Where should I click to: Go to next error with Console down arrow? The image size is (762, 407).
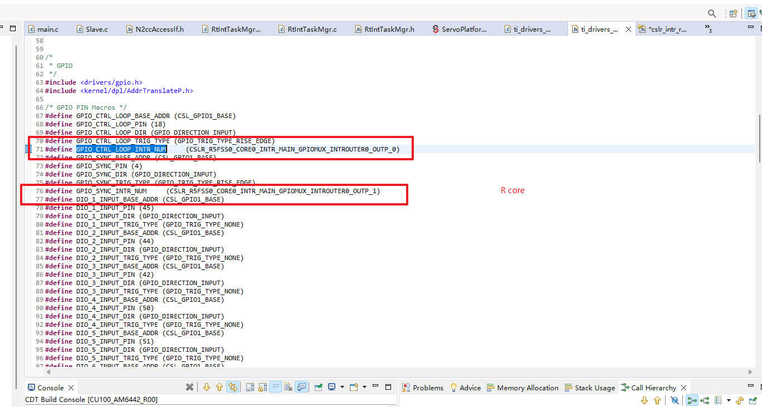coord(207,388)
